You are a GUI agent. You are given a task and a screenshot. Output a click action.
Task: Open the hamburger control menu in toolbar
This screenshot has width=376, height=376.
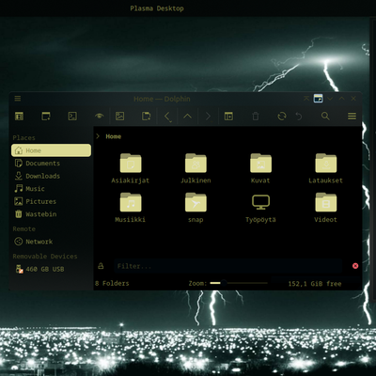click(x=352, y=117)
